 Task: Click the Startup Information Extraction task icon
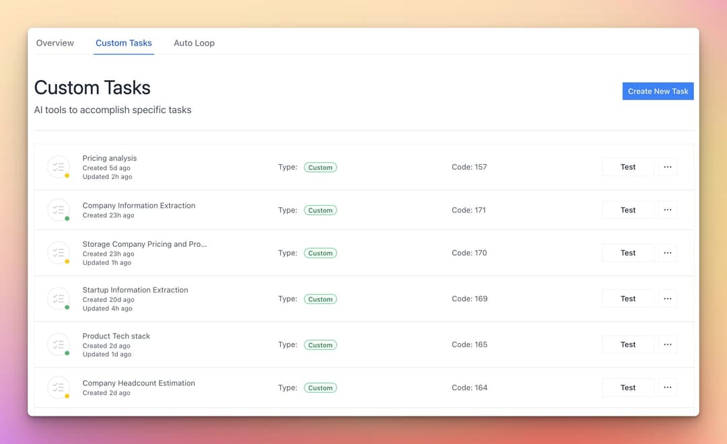click(x=59, y=299)
